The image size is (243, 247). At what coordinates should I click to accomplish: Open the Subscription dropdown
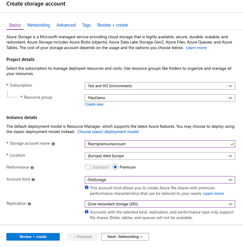point(159,86)
